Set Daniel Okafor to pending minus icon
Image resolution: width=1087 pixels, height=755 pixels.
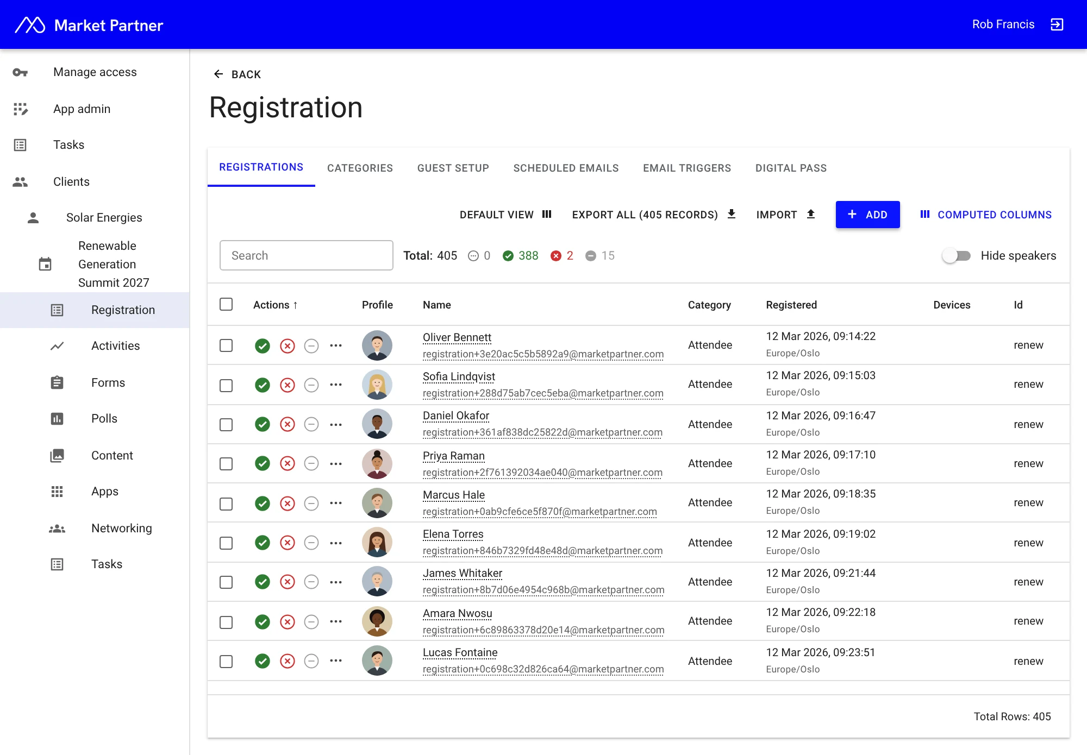tap(311, 424)
